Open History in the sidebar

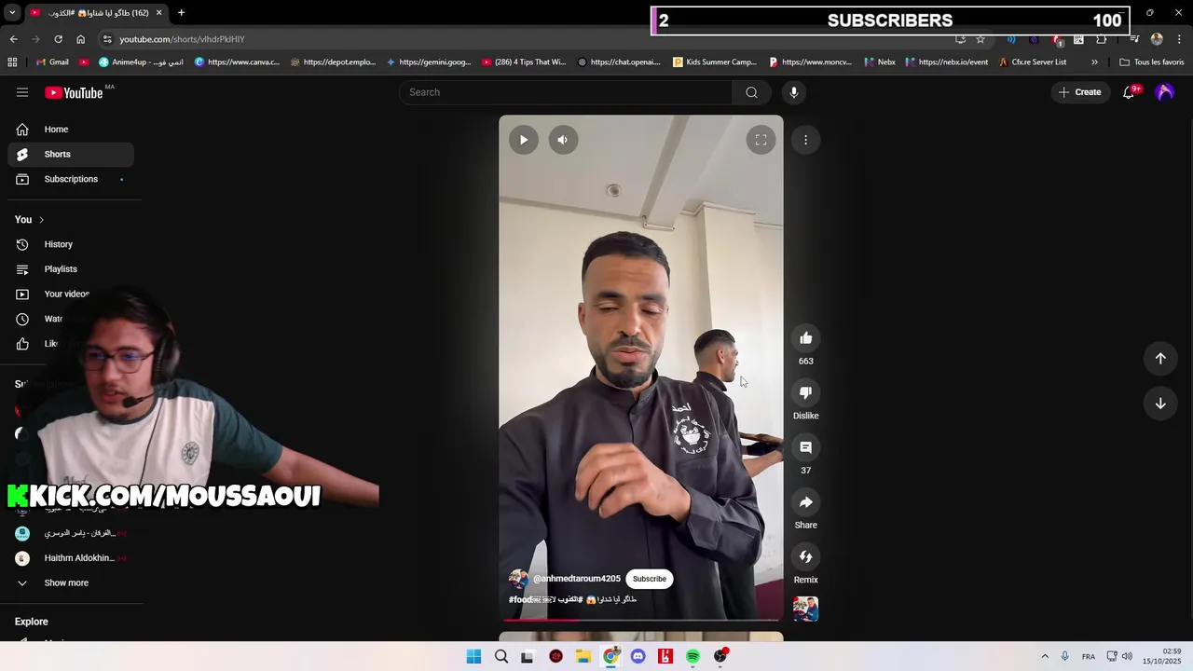(71, 244)
